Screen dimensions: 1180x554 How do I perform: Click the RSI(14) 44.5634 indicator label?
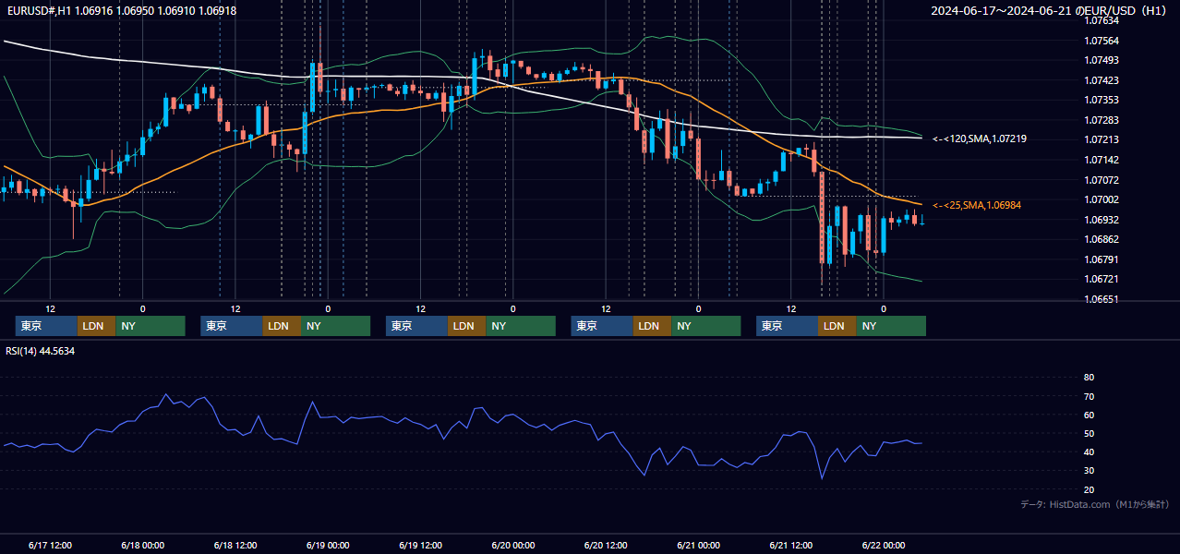click(40, 352)
